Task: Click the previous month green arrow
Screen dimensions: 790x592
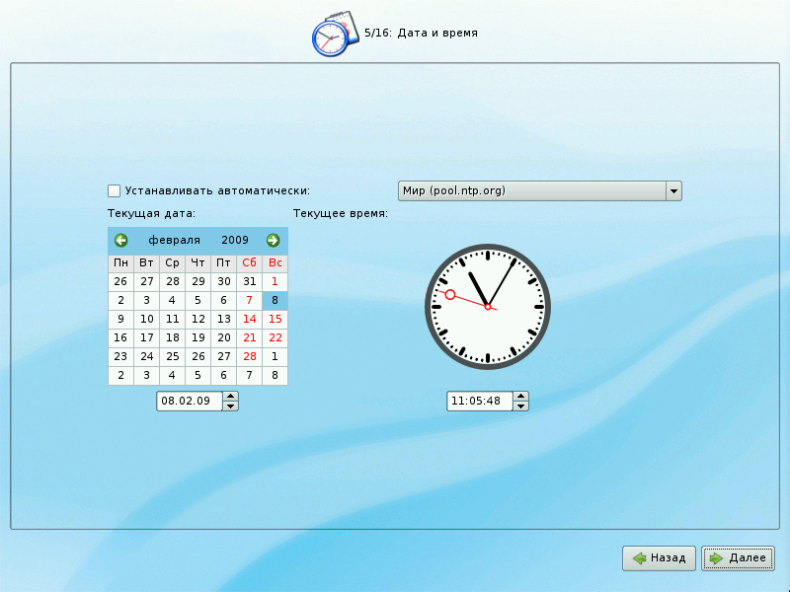Action: click(x=120, y=240)
